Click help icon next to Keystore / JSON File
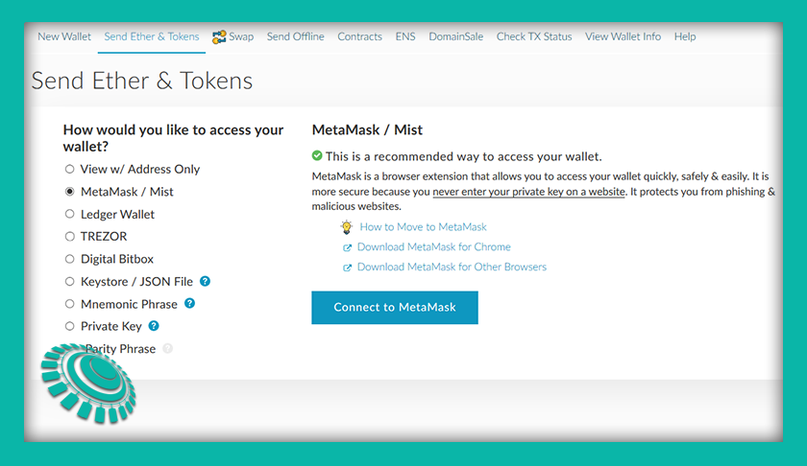Viewport: 807px width, 466px height. pyautogui.click(x=205, y=281)
